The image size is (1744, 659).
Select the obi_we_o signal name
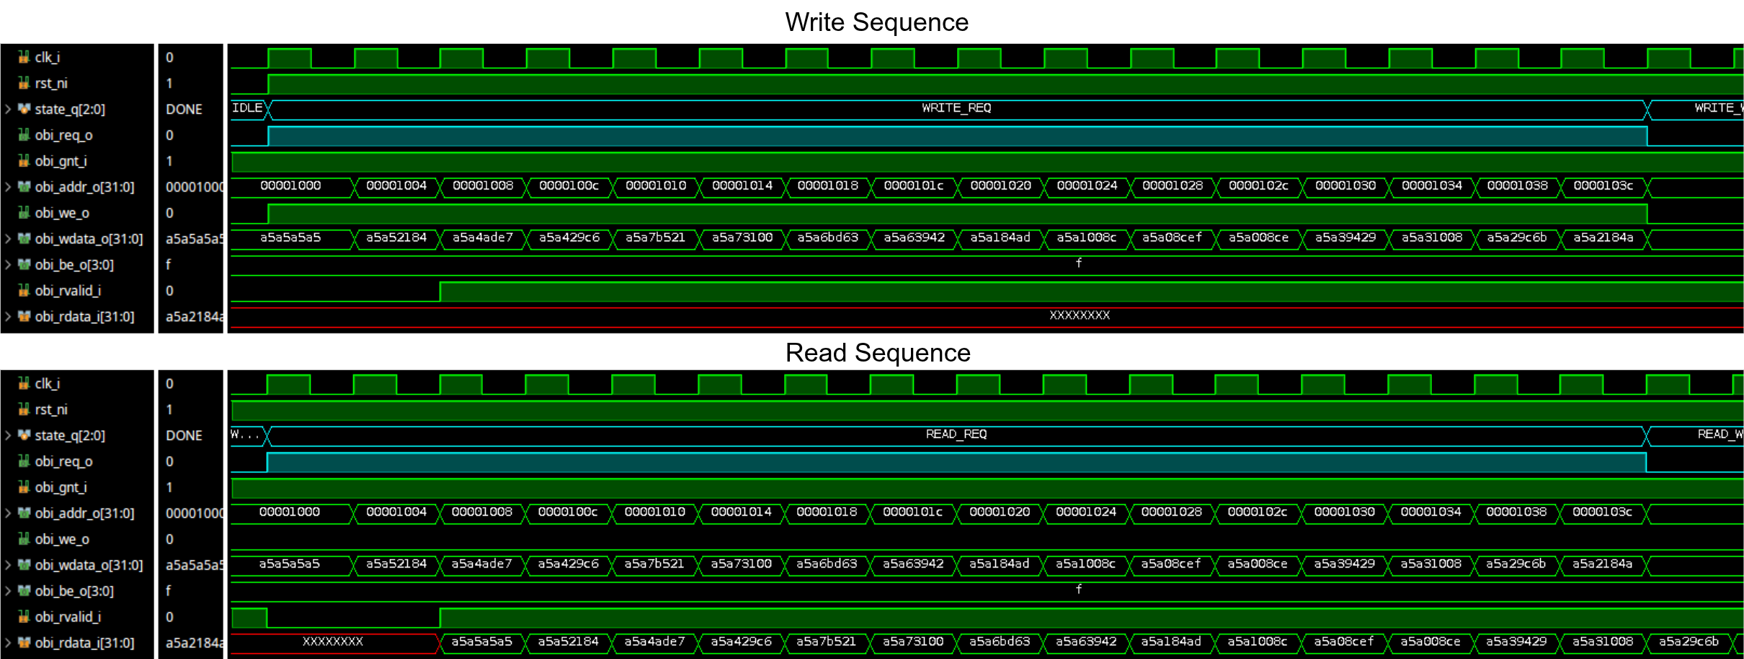61,212
